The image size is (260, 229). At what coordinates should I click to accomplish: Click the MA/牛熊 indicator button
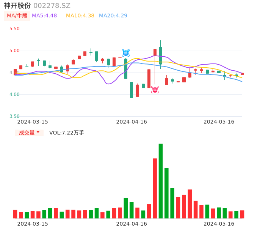[x=17, y=16]
